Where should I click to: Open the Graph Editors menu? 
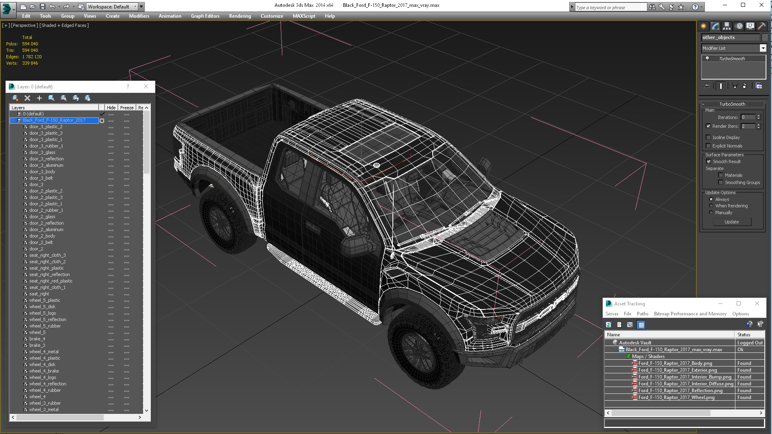(x=205, y=16)
